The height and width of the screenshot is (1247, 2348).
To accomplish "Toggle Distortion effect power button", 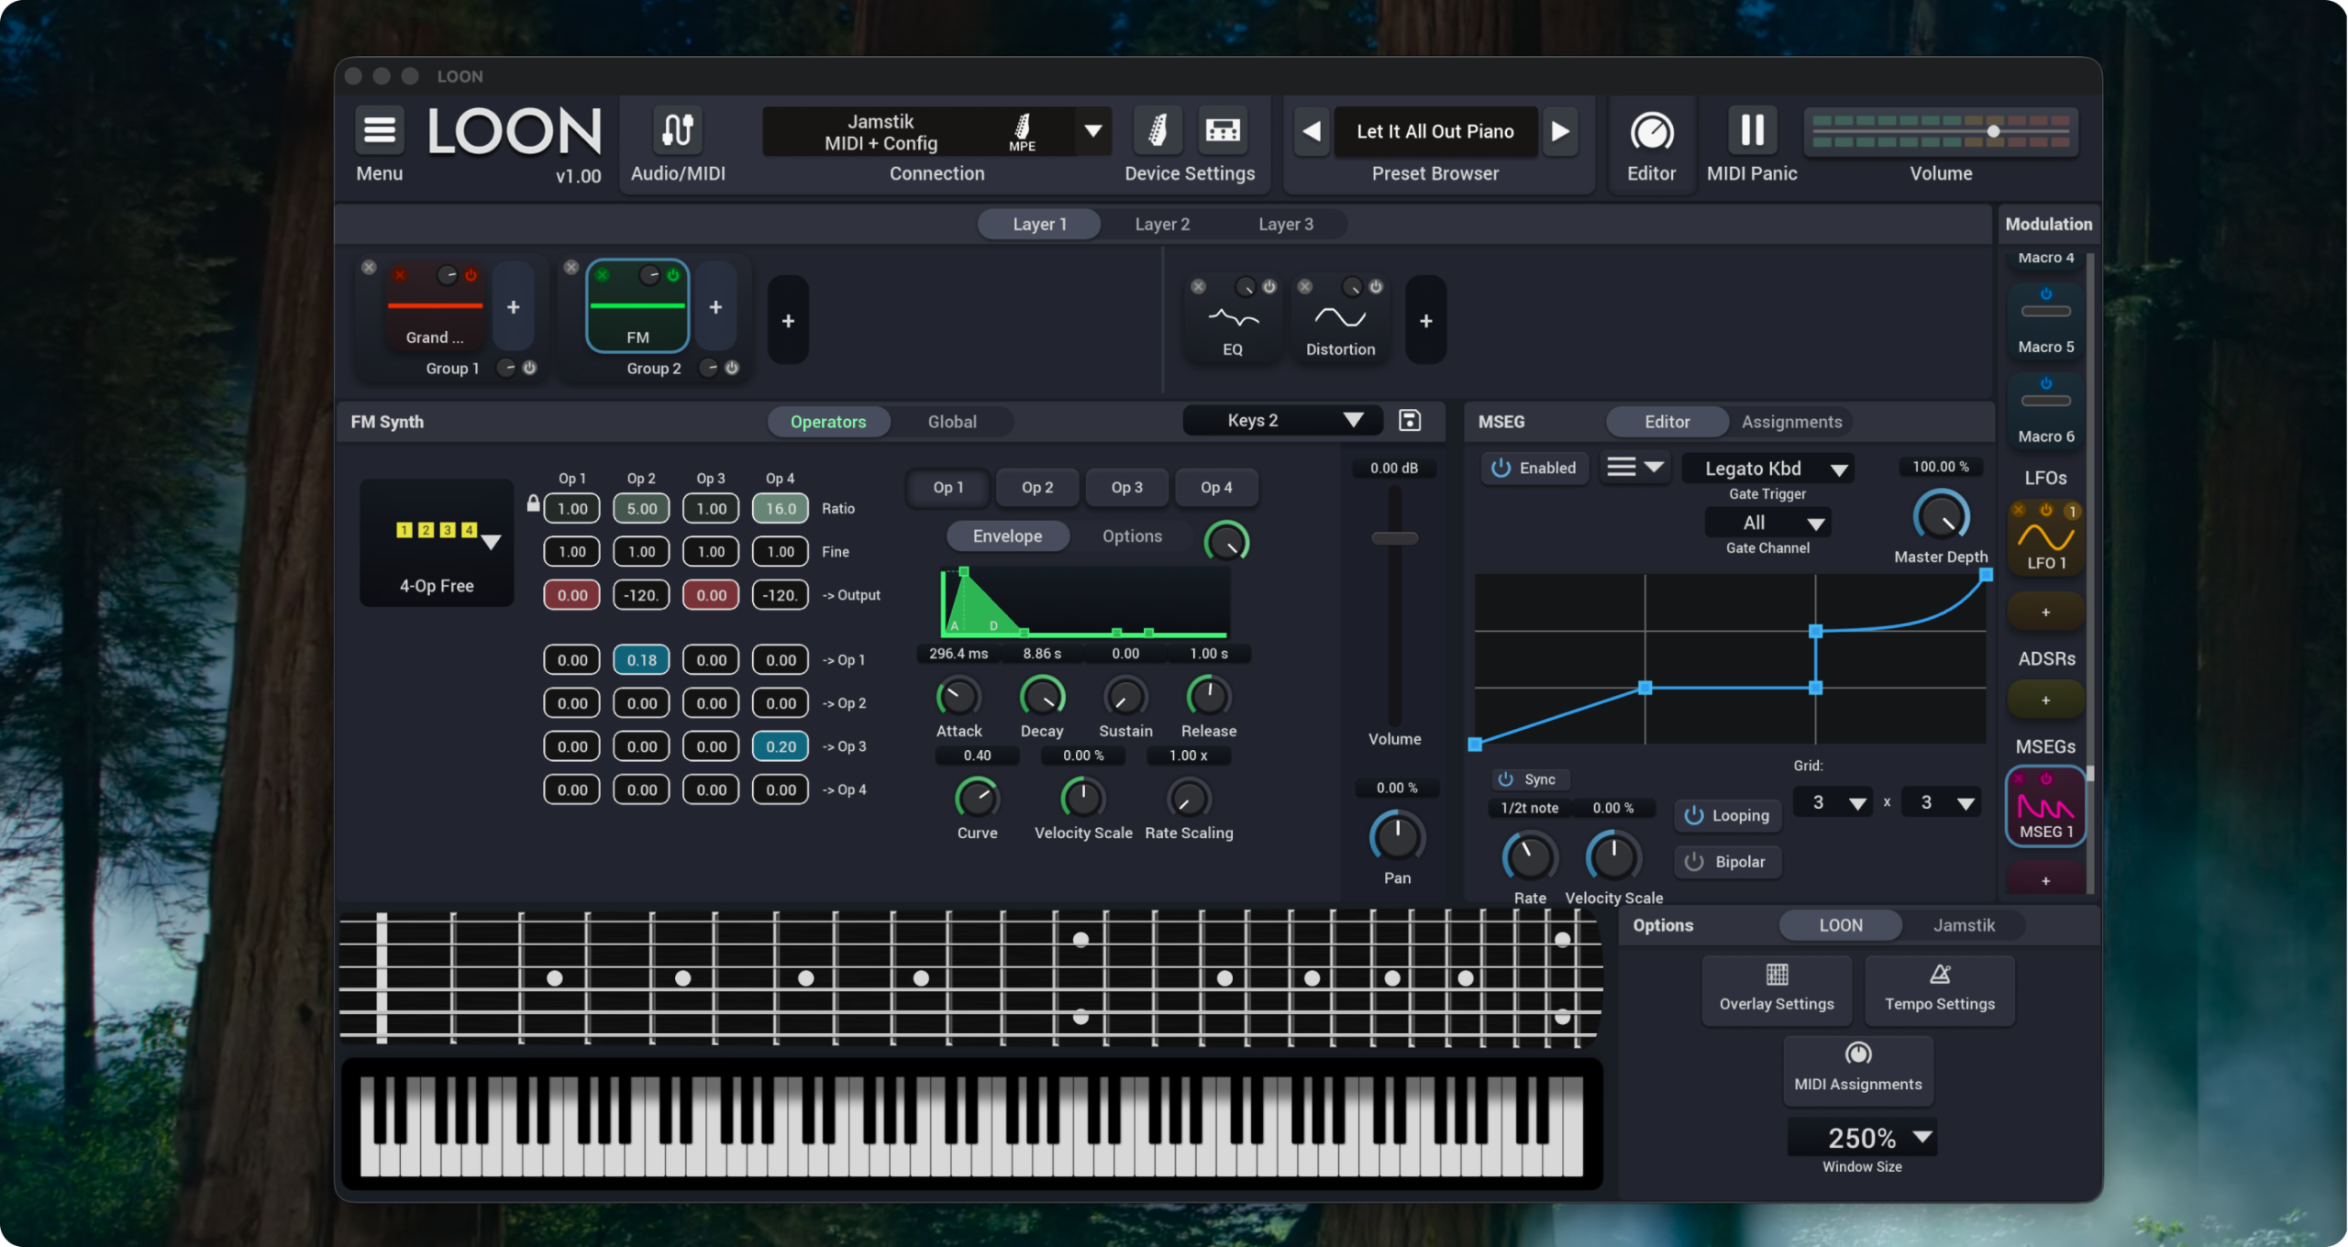I will [x=1375, y=287].
